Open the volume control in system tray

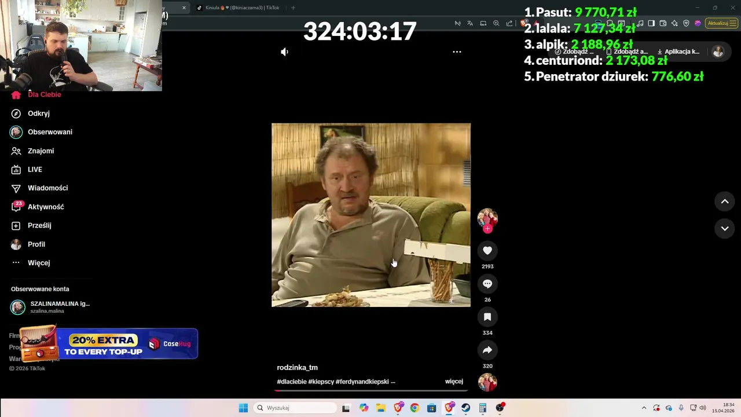tap(703, 408)
